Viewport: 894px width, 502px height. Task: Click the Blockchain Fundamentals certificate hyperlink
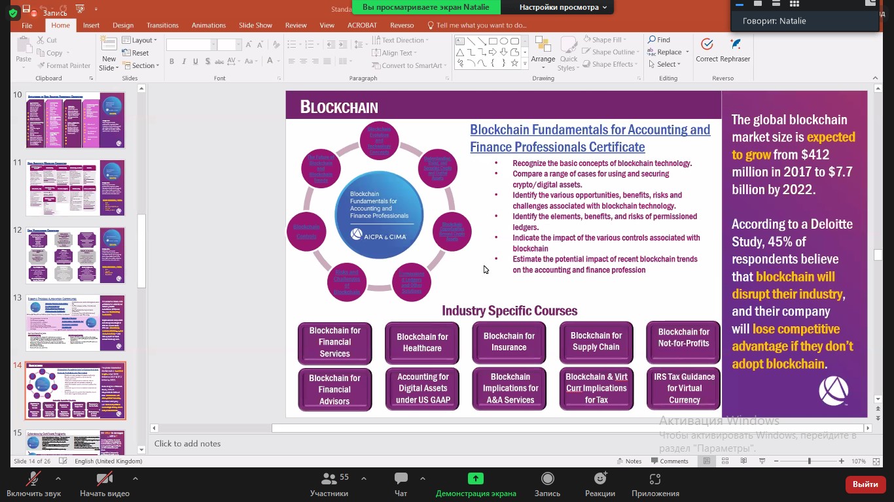(x=589, y=138)
